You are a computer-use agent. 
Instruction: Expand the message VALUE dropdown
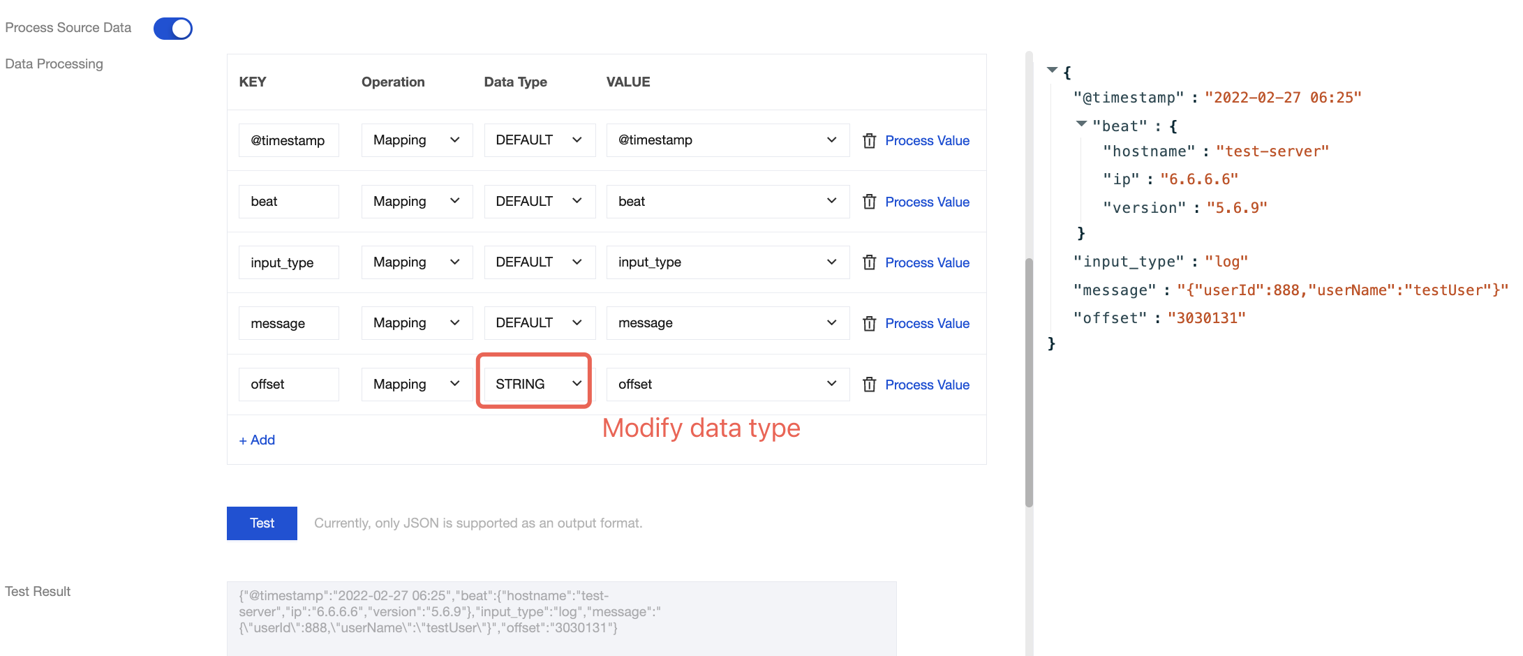[727, 323]
